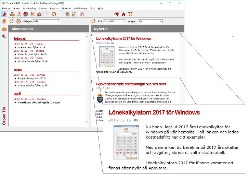The image size is (248, 179).
Task: Click the alarm clock icon above Almanackan
Action: [18, 21]
